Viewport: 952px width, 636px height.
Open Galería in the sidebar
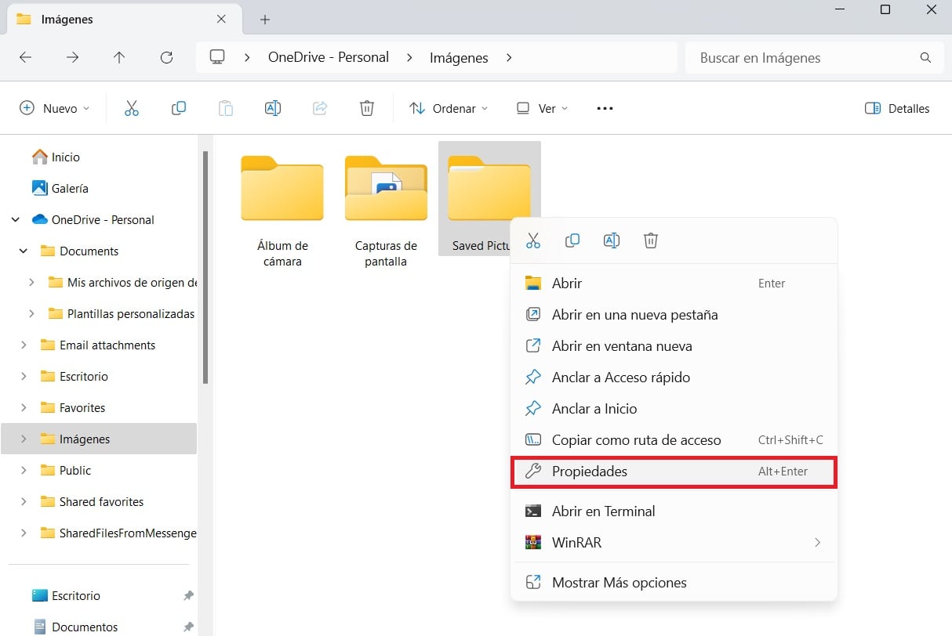[69, 189]
